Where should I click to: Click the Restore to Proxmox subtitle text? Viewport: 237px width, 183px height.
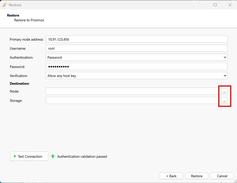pos(29,20)
